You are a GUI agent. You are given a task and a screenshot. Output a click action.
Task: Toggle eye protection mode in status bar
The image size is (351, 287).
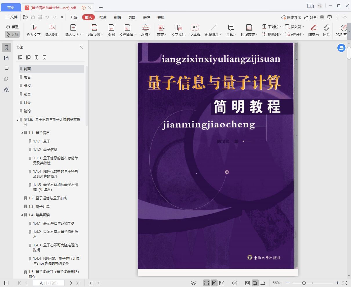coord(193,283)
